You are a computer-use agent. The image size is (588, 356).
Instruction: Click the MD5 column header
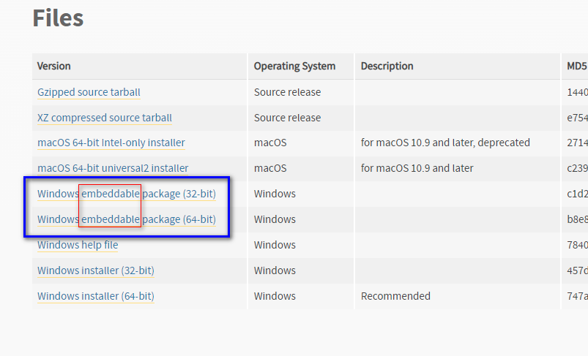tap(576, 66)
